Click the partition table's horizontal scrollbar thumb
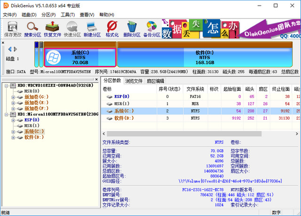 tap(184, 134)
